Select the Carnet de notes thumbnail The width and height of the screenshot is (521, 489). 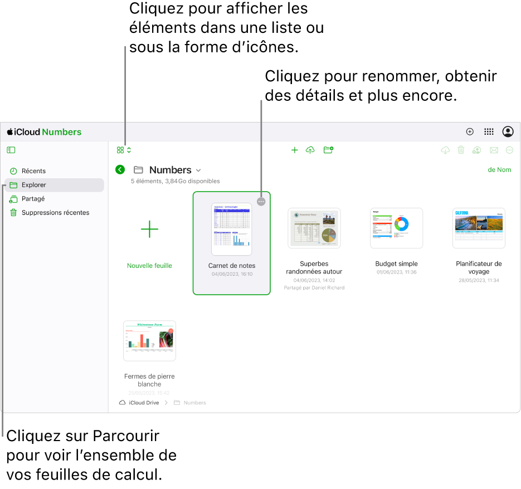(232, 229)
